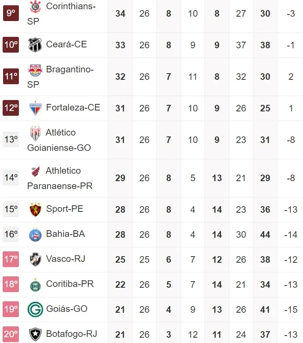Image resolution: width=303 pixels, height=343 pixels.
Task: Open the Fortaleza-CE team name link
Action: click(73, 108)
